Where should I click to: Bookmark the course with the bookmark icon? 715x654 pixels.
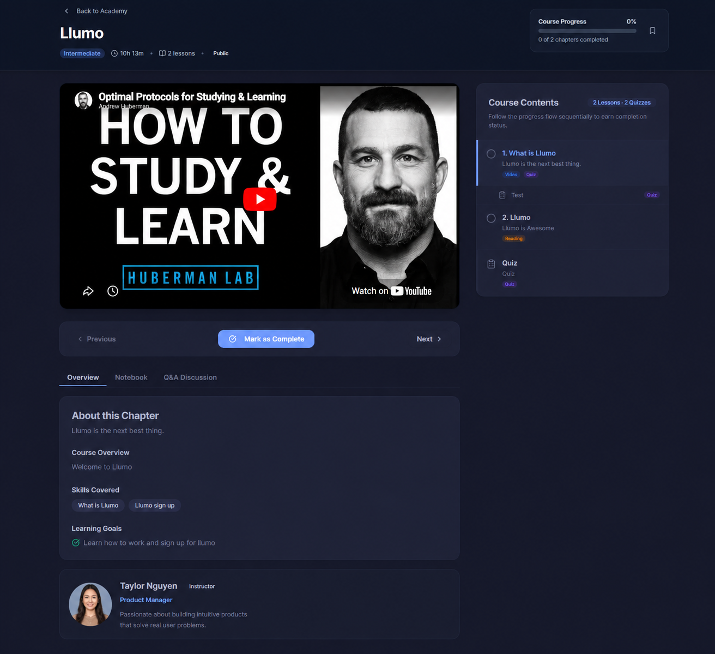pyautogui.click(x=652, y=31)
